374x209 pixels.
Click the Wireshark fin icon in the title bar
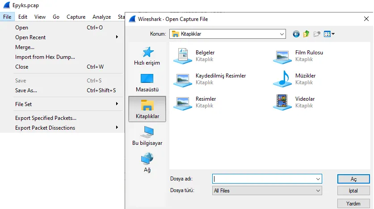7,5
